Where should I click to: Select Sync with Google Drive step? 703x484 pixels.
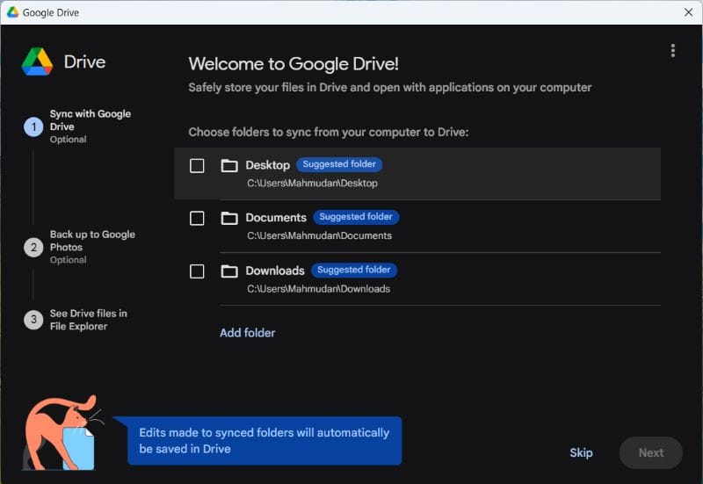click(90, 120)
